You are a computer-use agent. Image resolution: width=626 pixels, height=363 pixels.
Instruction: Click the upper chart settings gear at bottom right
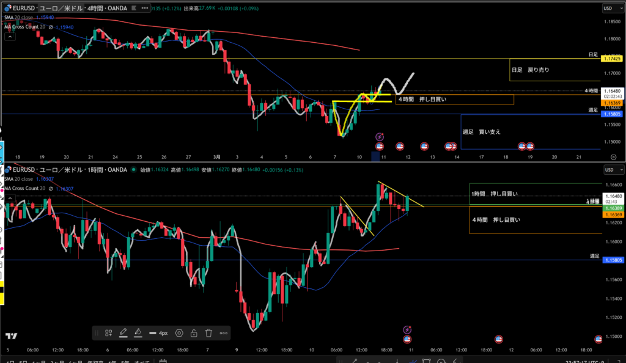(x=613, y=157)
